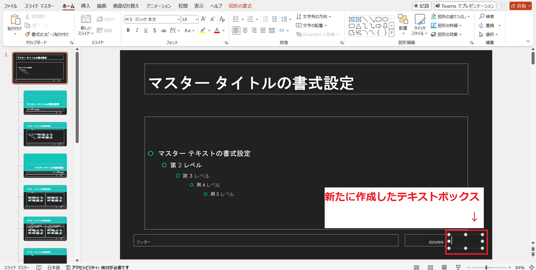Screen dimensions: 536x270
Task: Apply text shadow (S) formatting
Action: [x=155, y=30]
